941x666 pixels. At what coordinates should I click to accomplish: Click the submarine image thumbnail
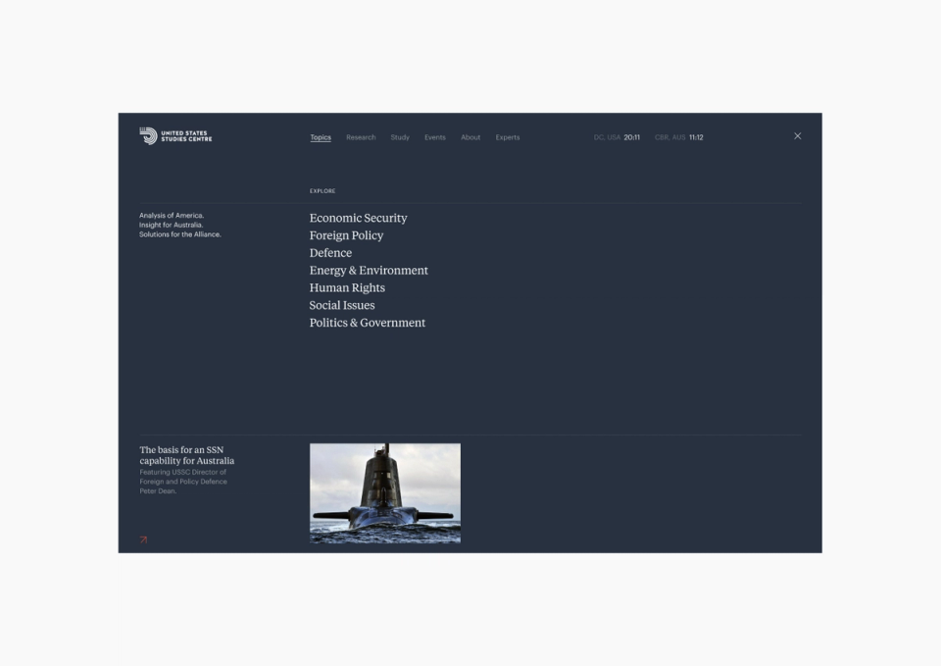(384, 492)
